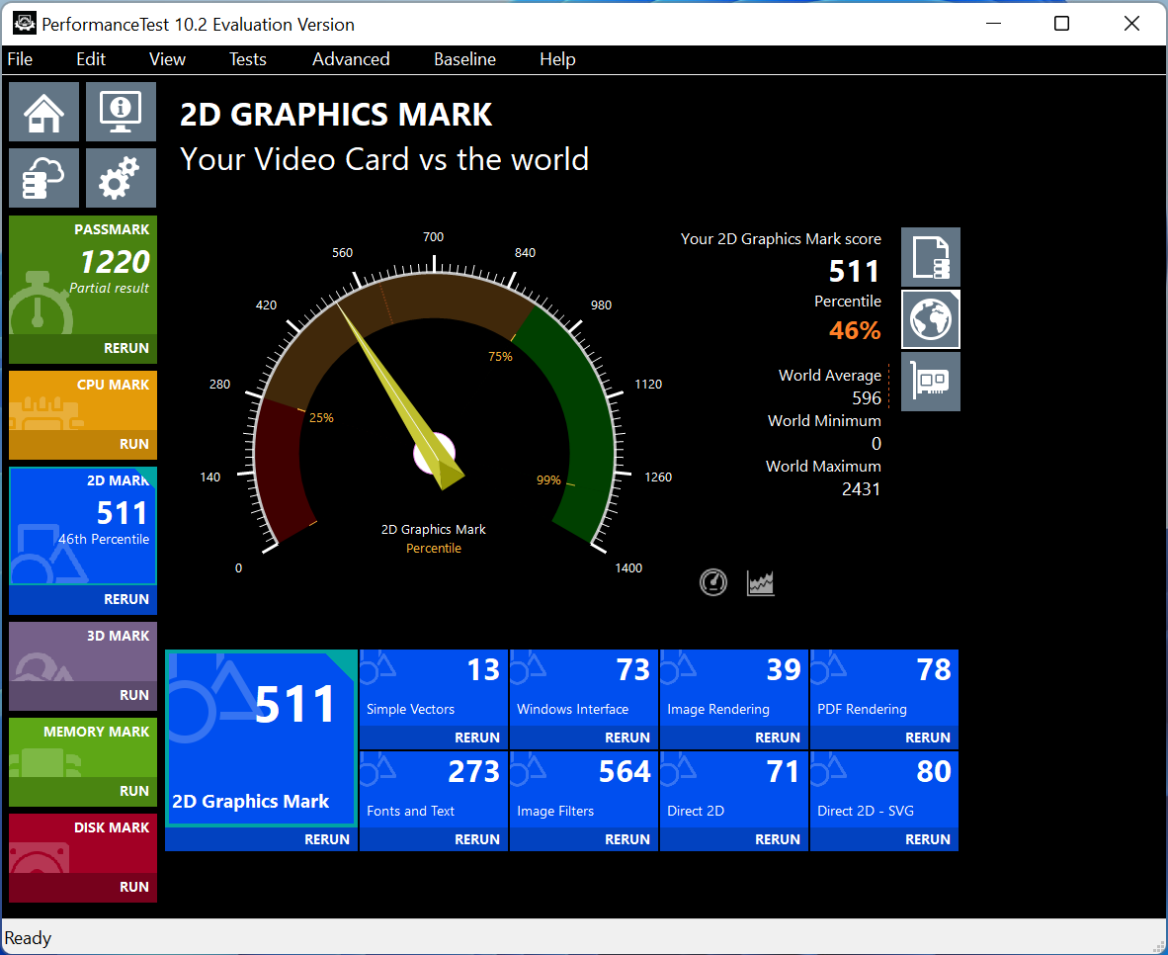Open the Advanced menu
Screen dimensions: 1168x955
click(351, 59)
